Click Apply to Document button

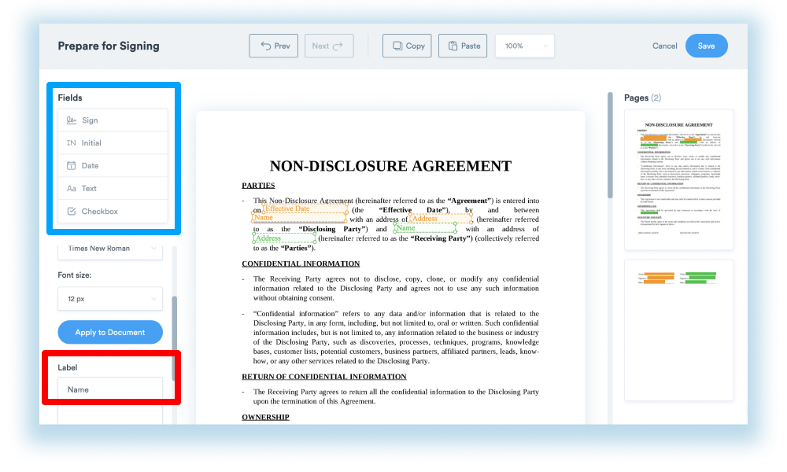(110, 332)
